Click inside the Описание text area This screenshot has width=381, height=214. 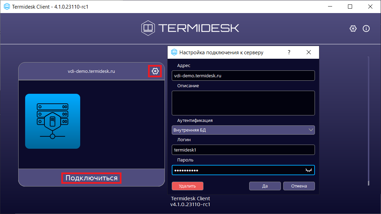243,103
